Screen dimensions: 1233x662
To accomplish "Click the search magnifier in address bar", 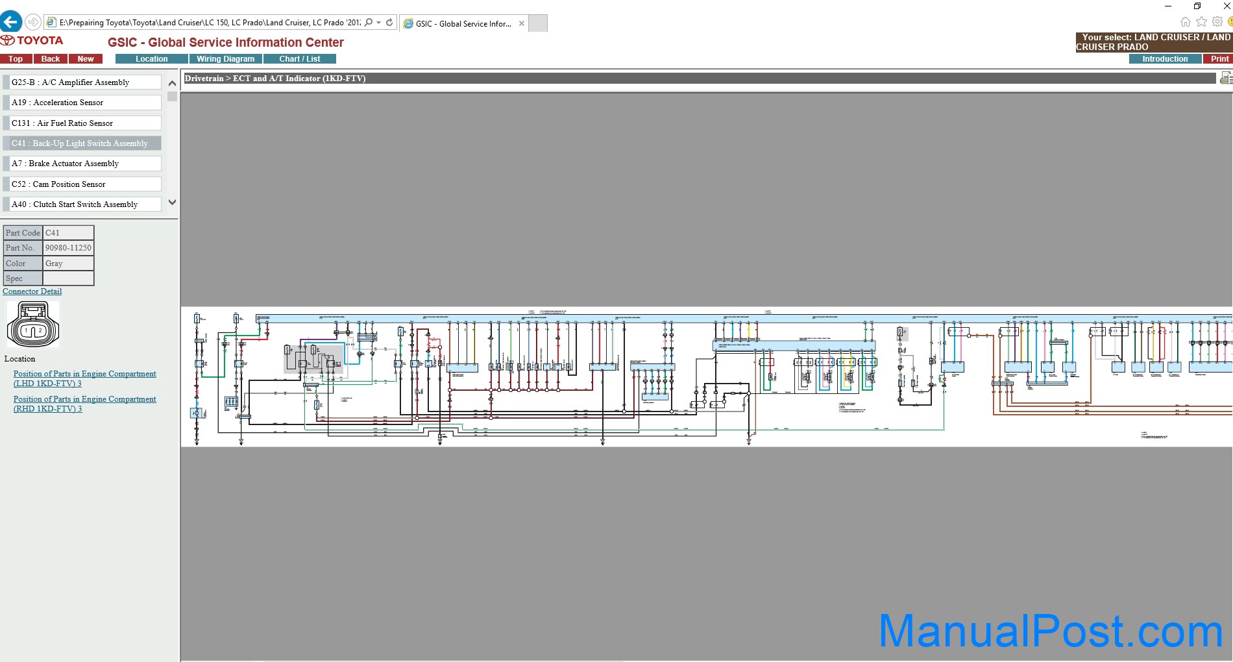I will 369,23.
